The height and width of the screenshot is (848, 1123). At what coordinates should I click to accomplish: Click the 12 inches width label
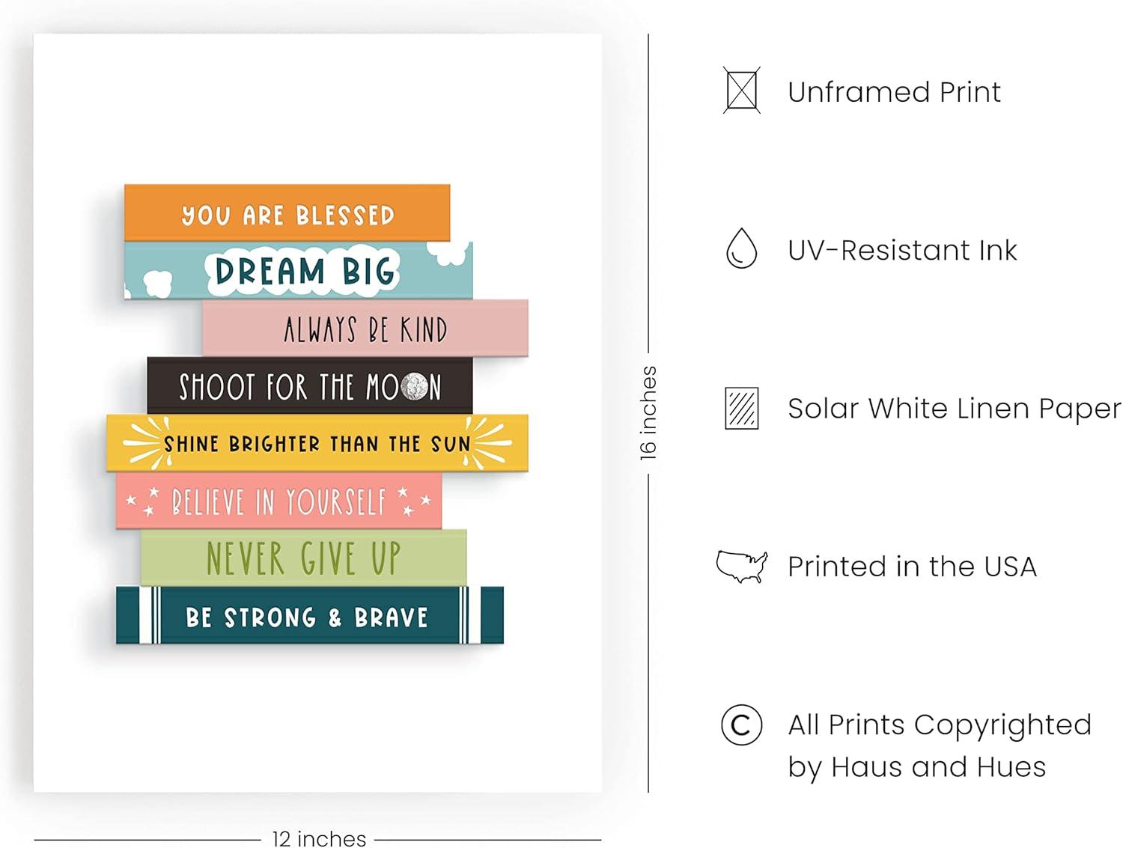click(x=319, y=838)
